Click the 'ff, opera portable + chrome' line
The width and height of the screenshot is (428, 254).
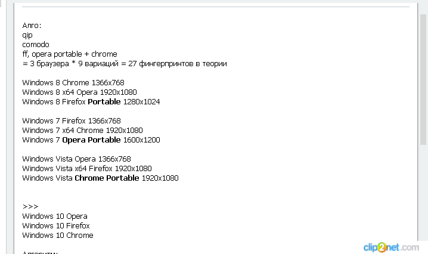(x=69, y=54)
